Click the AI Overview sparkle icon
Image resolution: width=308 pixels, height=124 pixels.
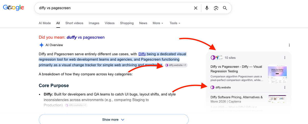pyautogui.click(x=41, y=45)
